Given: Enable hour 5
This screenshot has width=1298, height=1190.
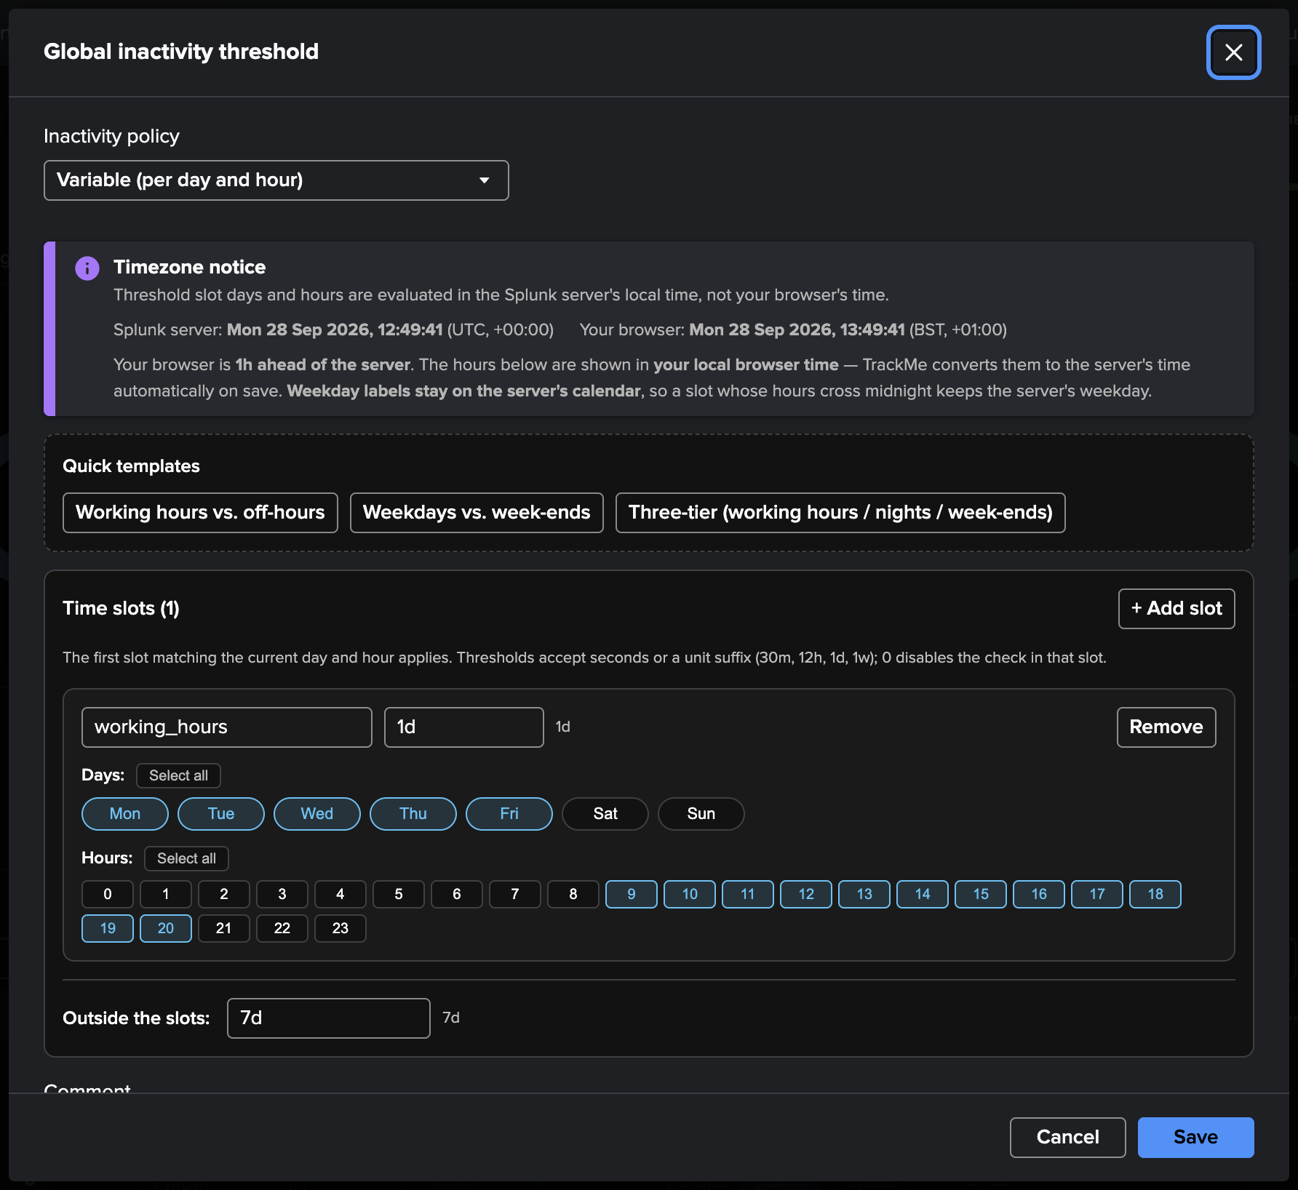Looking at the screenshot, I should (x=399, y=894).
